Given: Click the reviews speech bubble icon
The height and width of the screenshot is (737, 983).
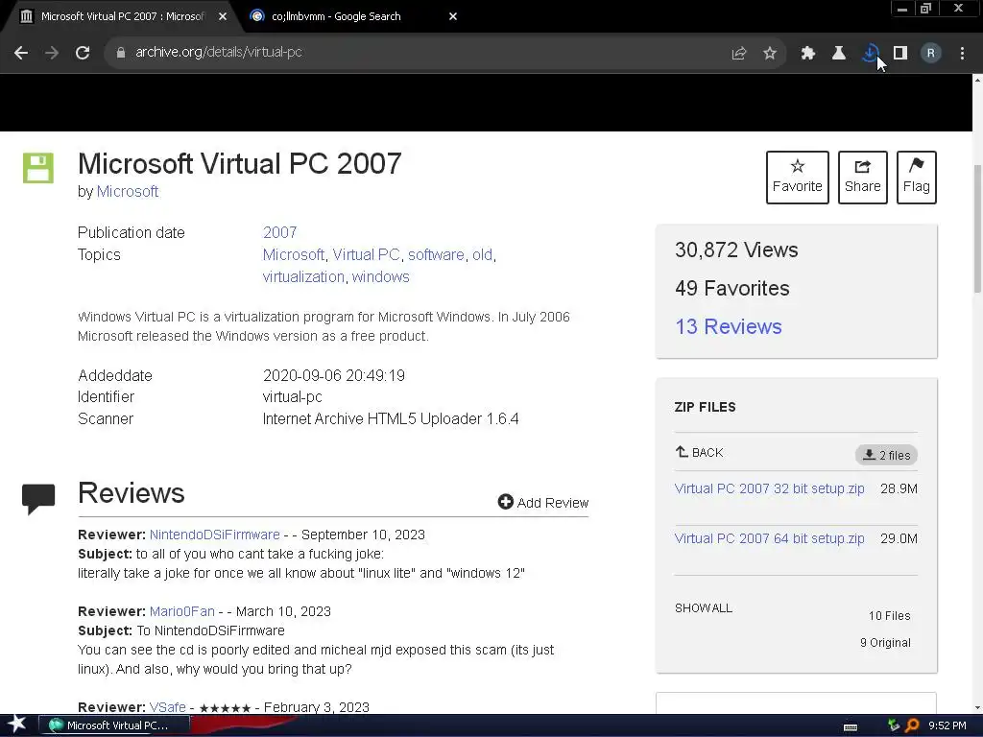Looking at the screenshot, I should 38,499.
